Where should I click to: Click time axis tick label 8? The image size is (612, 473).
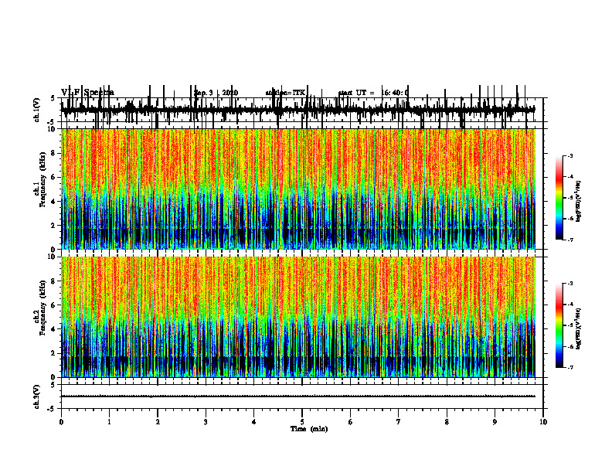coord(447,422)
